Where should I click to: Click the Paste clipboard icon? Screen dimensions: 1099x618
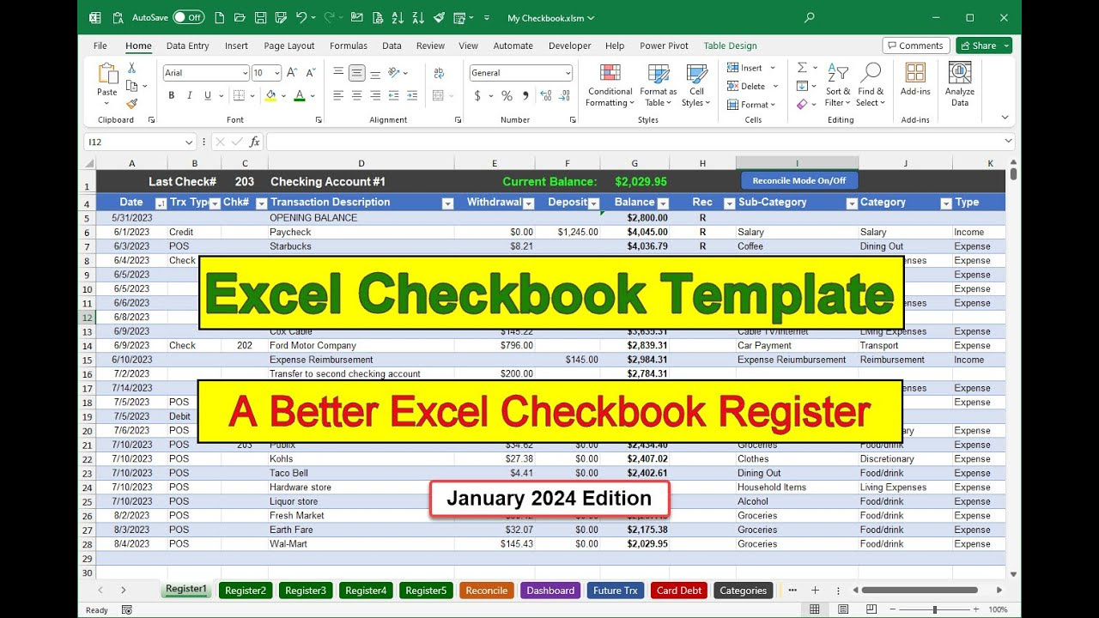pos(107,75)
